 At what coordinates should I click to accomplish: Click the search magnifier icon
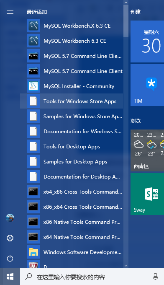click(28, 277)
